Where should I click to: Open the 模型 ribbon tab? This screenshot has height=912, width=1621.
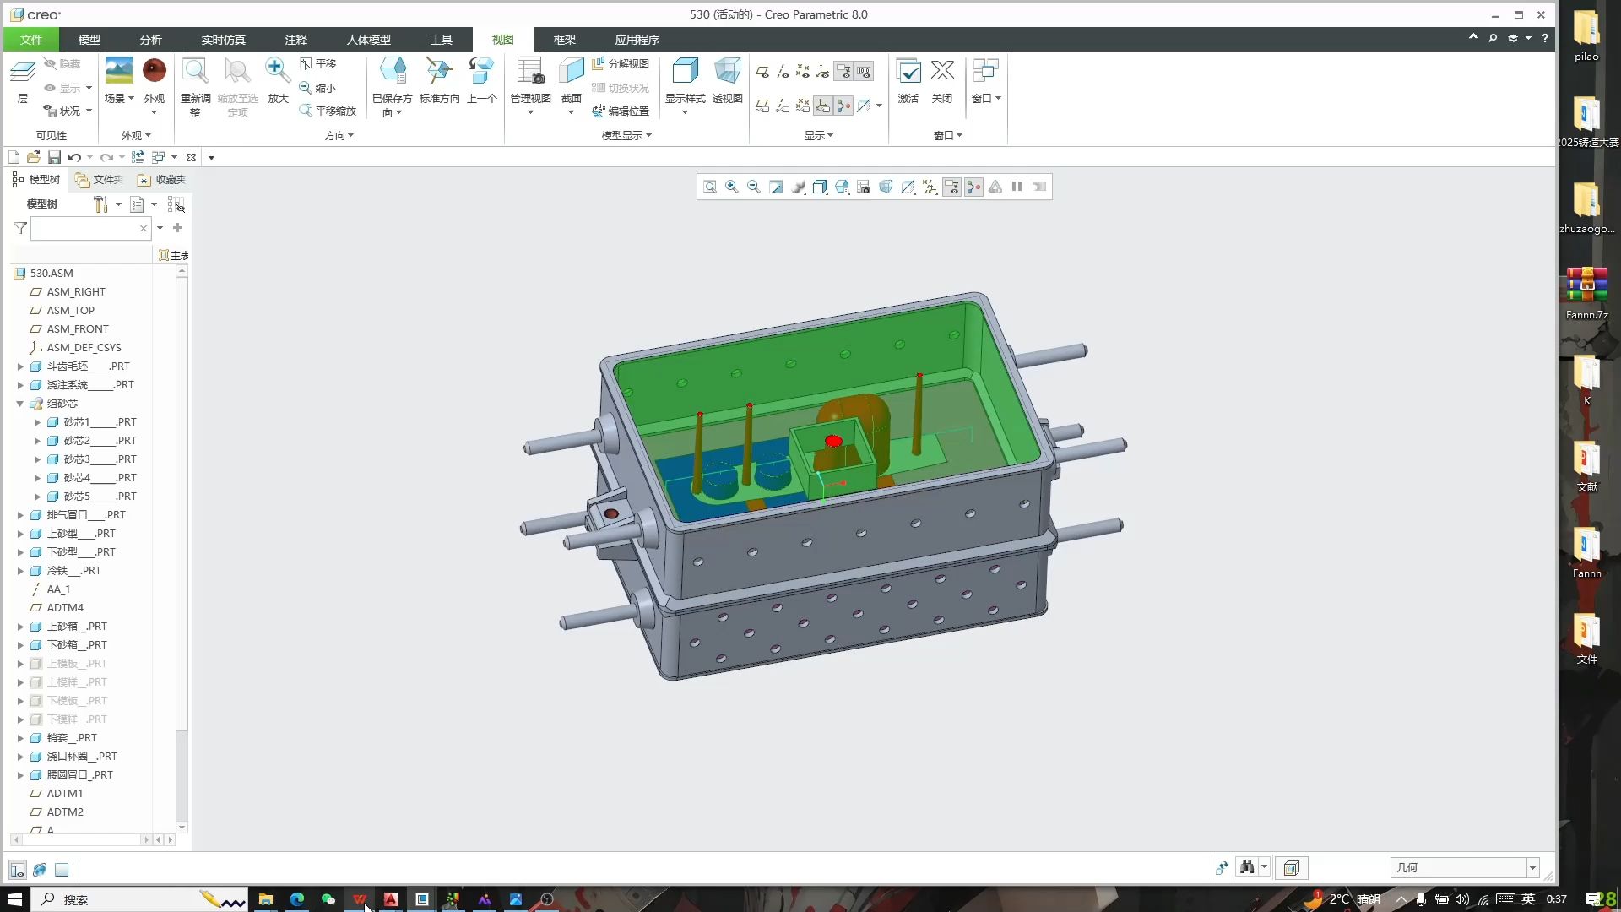88,39
